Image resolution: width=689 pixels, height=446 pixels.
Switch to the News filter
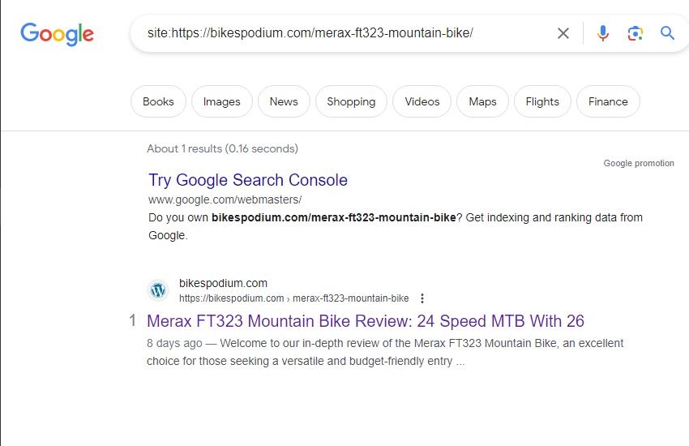284,101
